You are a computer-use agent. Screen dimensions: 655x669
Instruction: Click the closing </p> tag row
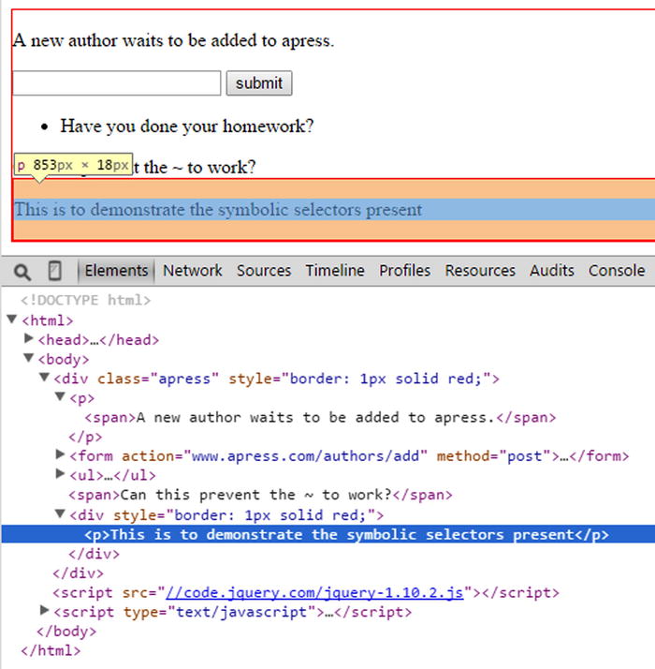pyautogui.click(x=85, y=437)
